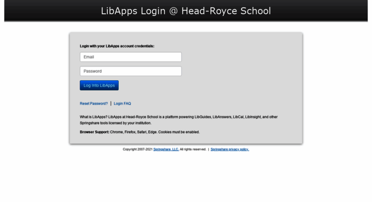Click the divider before the privacy policy link
This screenshot has height=202, width=372.
tap(208, 149)
